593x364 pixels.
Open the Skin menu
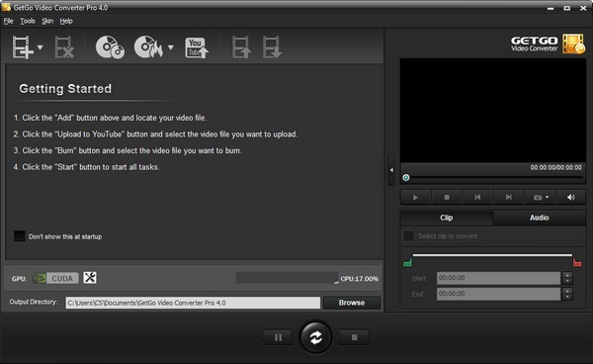click(47, 21)
